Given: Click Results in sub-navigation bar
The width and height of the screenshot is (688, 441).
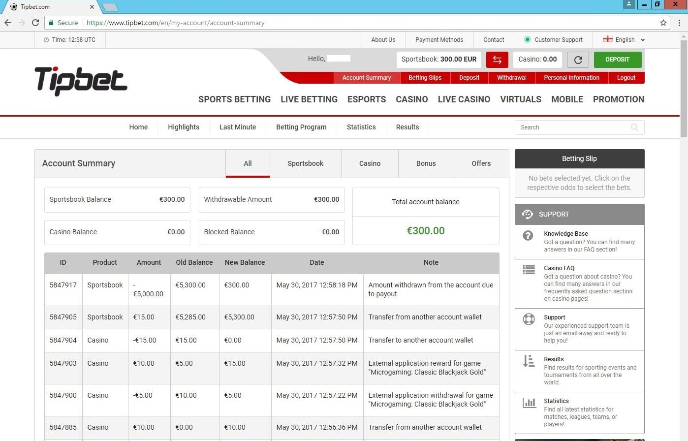Looking at the screenshot, I should [x=407, y=127].
